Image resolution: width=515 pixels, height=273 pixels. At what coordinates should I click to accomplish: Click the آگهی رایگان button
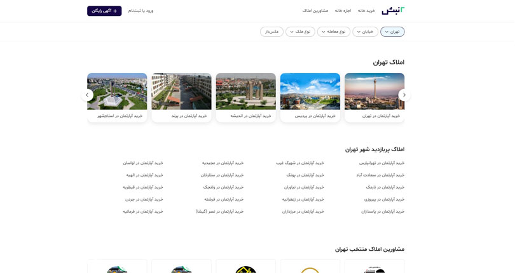point(104,11)
